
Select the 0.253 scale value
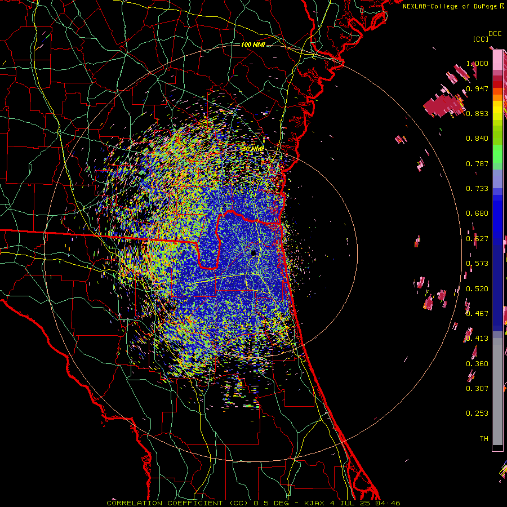coord(477,413)
